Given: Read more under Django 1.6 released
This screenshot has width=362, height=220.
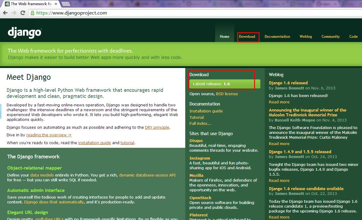Looking at the screenshot, I should [279, 102].
